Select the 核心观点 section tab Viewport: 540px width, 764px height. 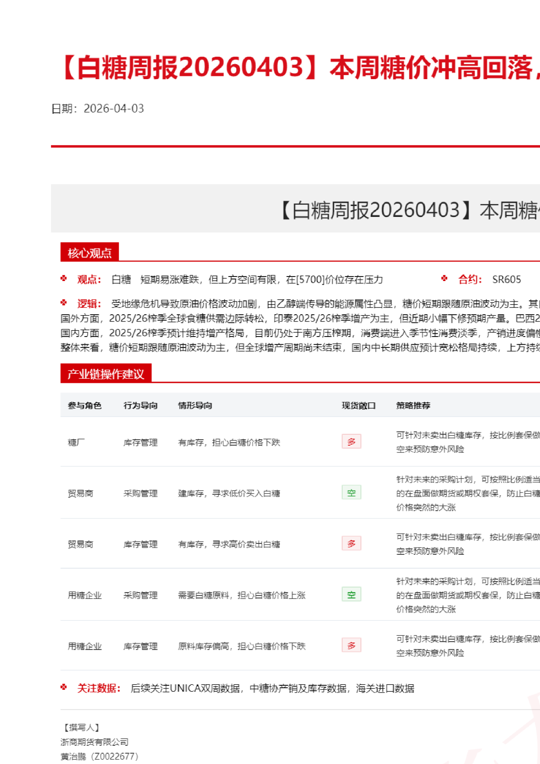[90, 252]
